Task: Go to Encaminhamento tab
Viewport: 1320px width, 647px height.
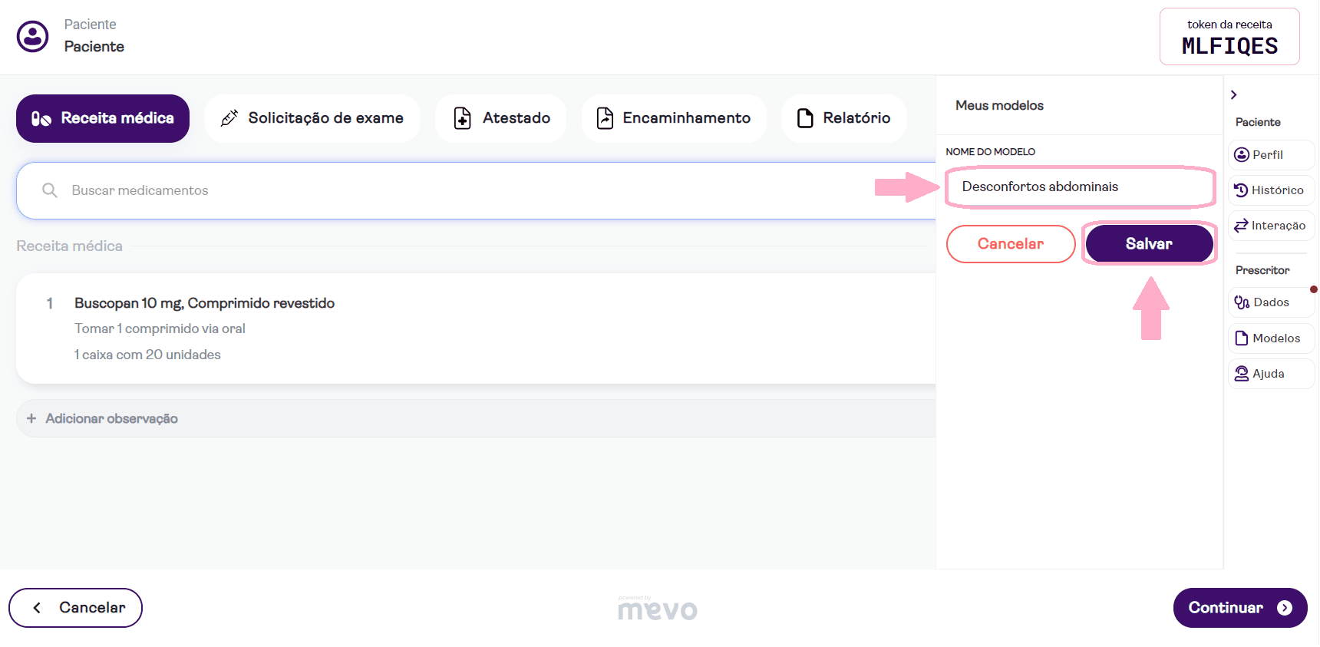Action: [674, 118]
